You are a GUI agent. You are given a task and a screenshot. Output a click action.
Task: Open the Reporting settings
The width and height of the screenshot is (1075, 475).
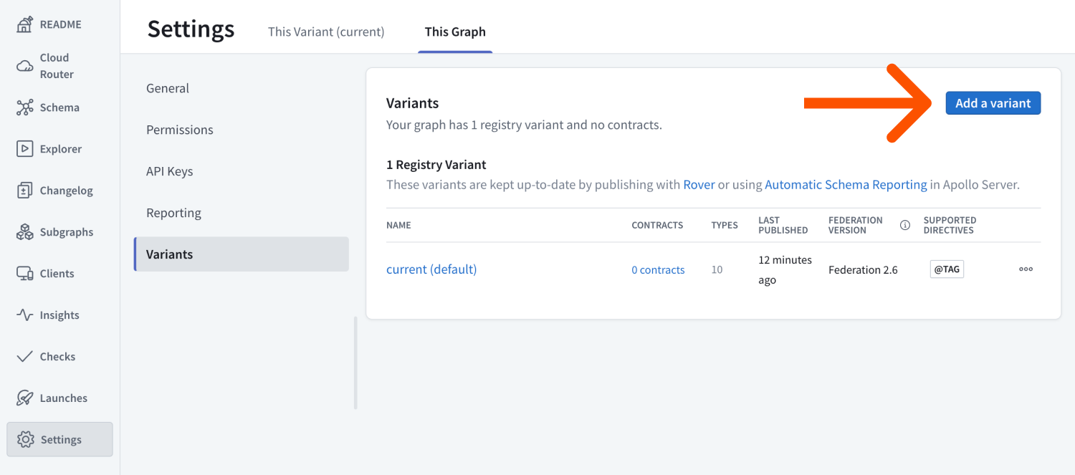tap(173, 213)
